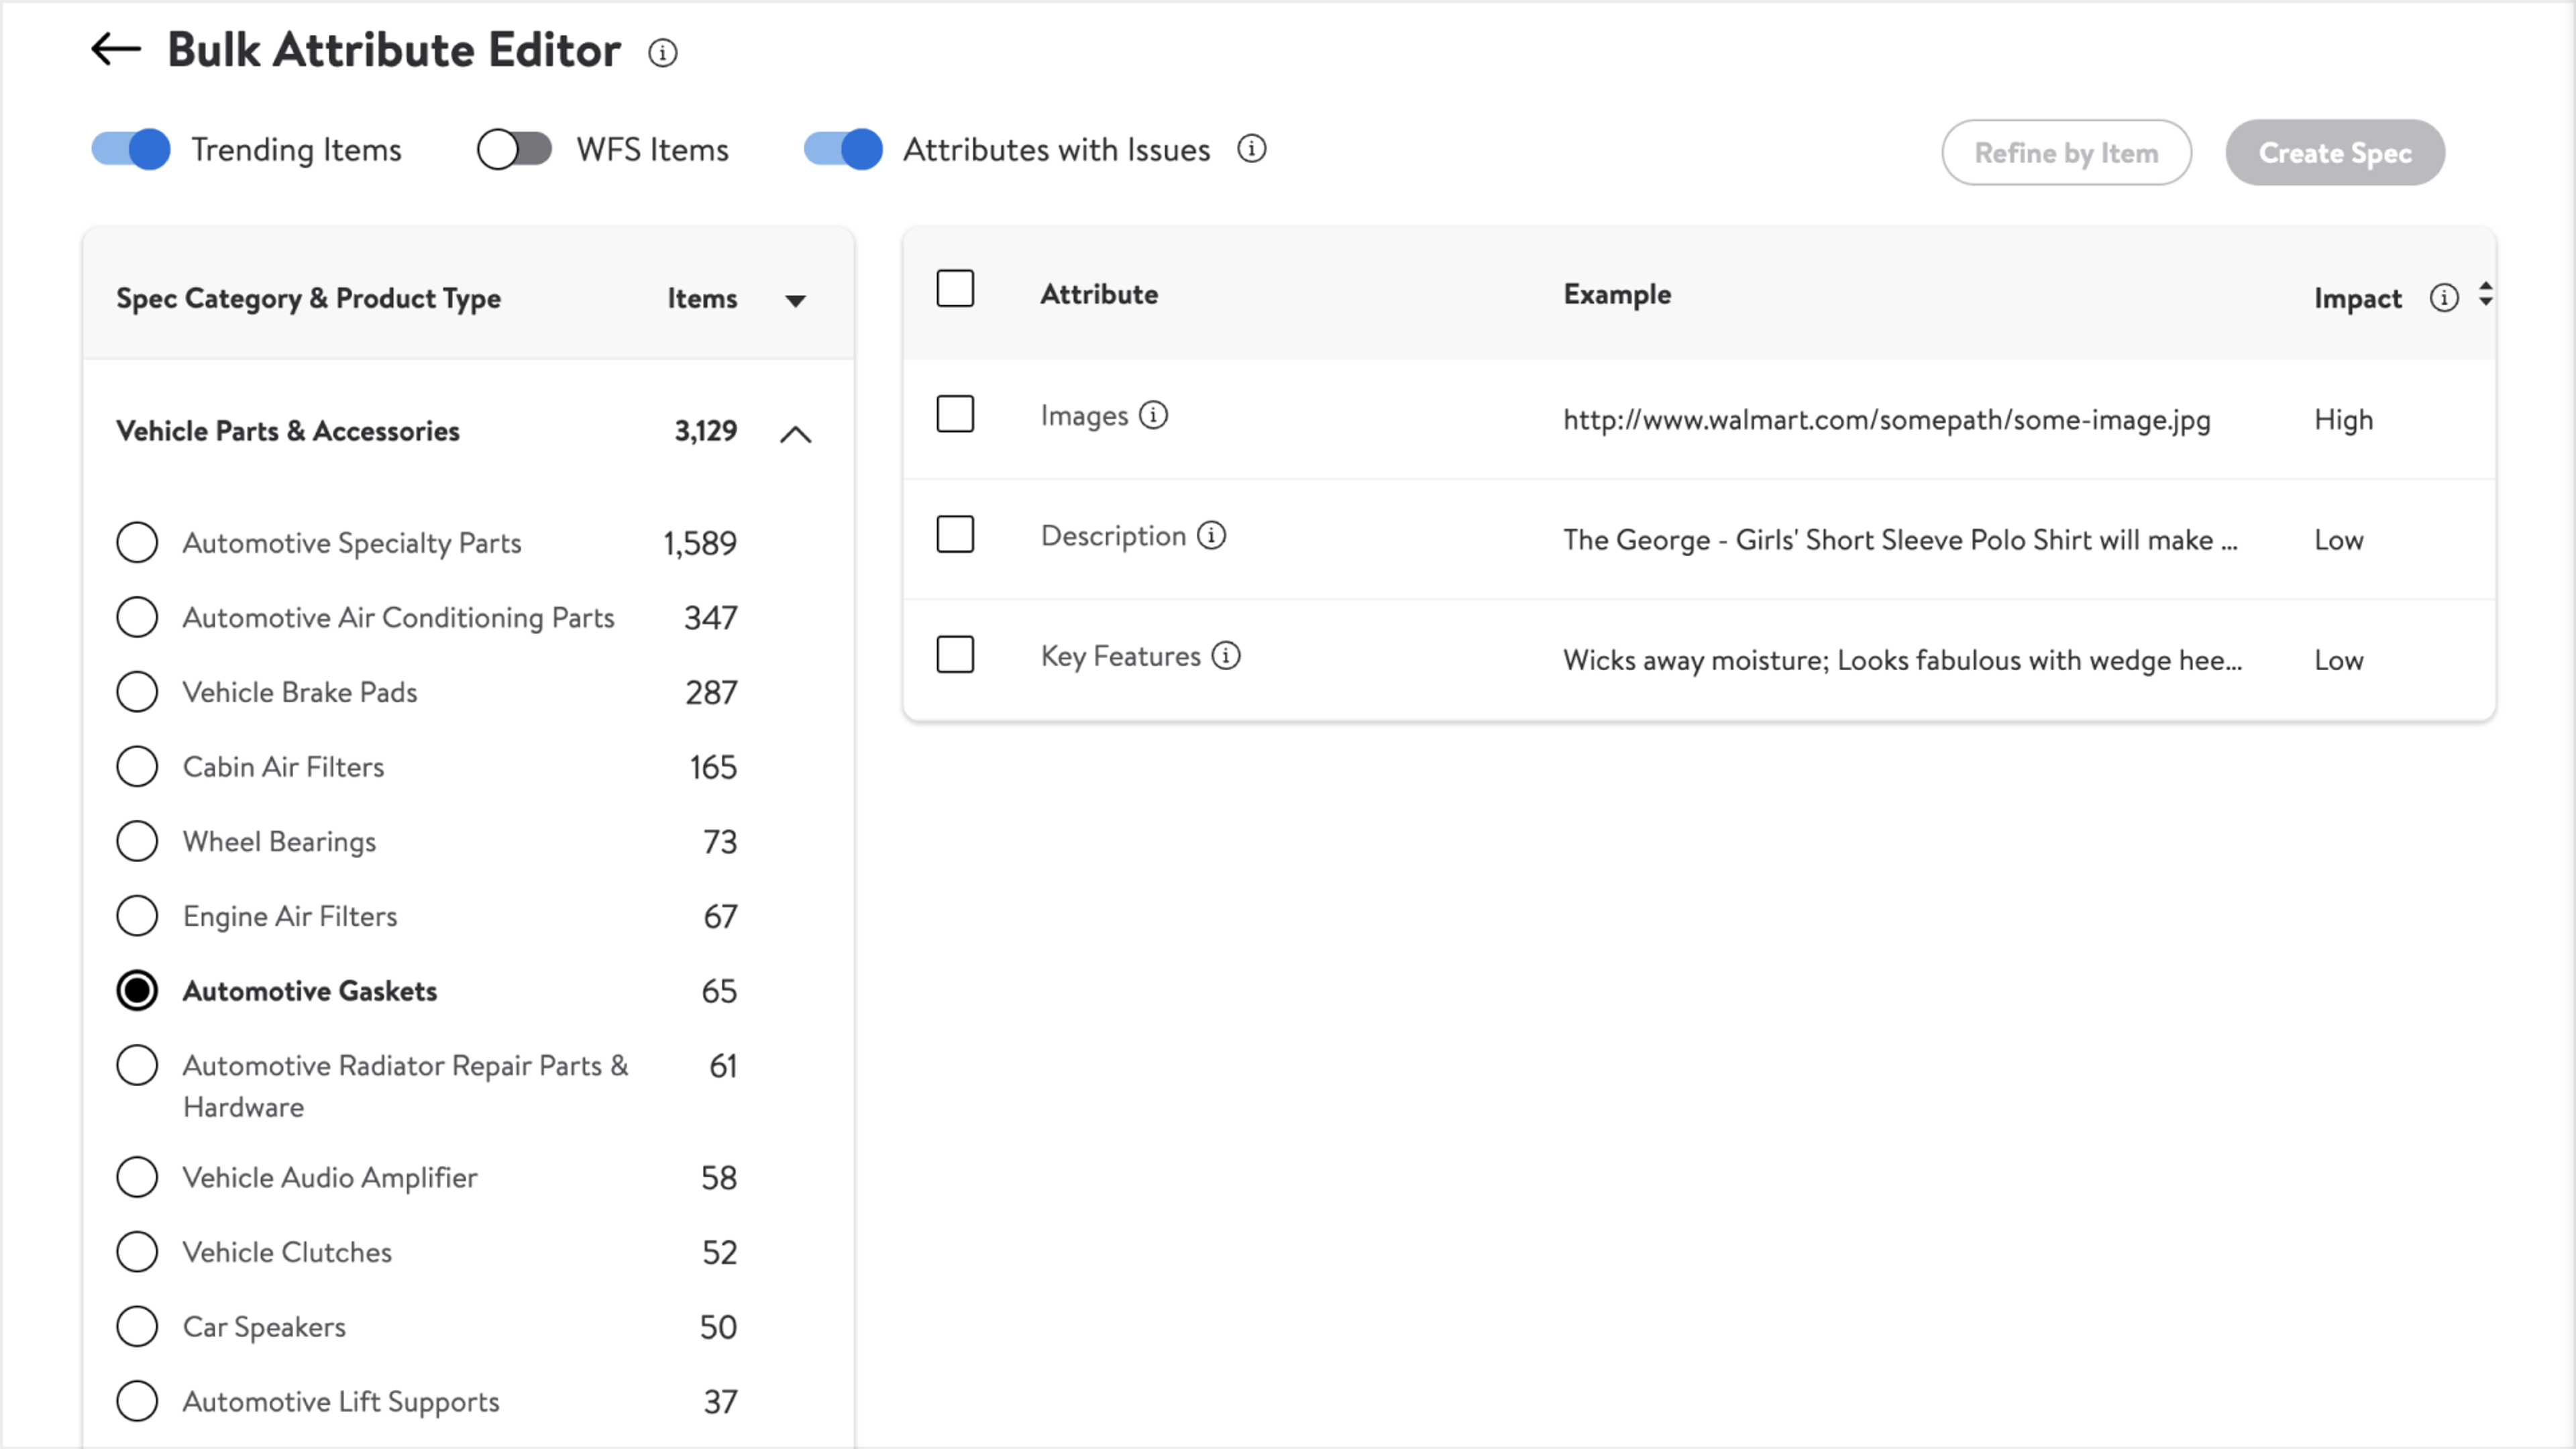Open the Items column sort dropdown
The height and width of the screenshot is (1449, 2576).
tap(795, 300)
